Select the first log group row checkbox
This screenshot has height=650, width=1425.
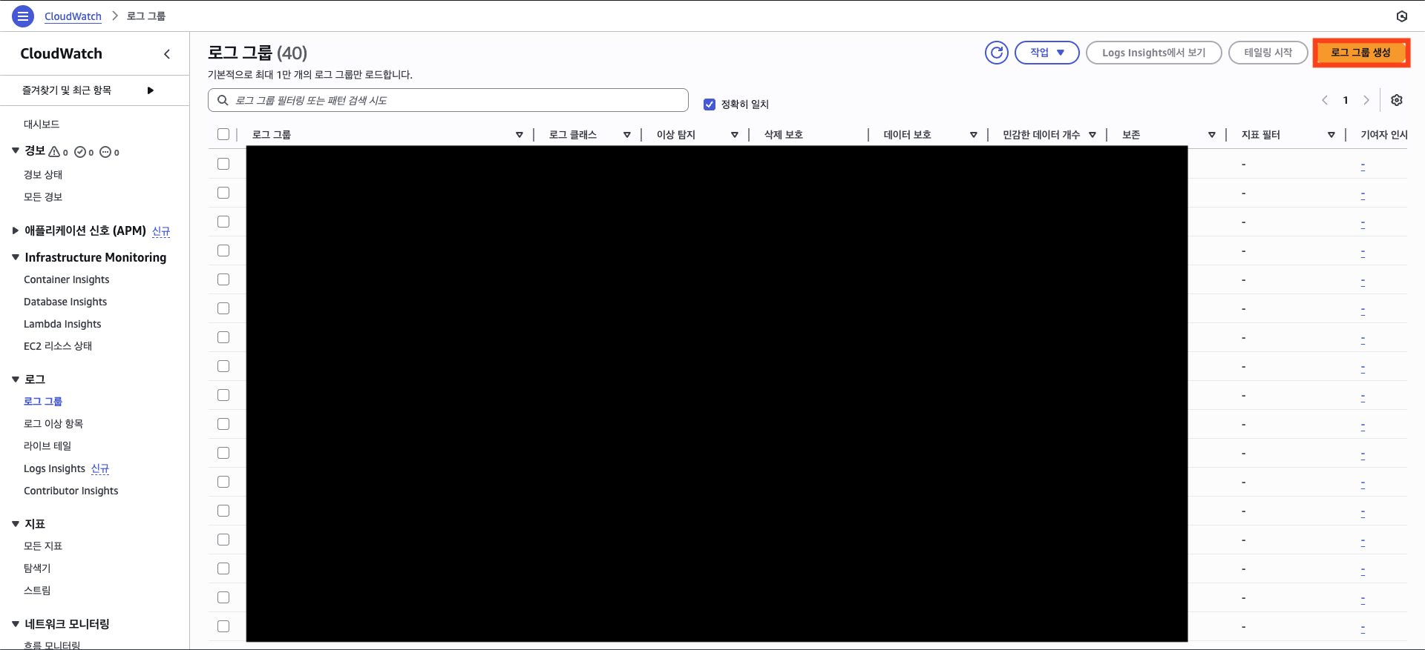point(223,164)
